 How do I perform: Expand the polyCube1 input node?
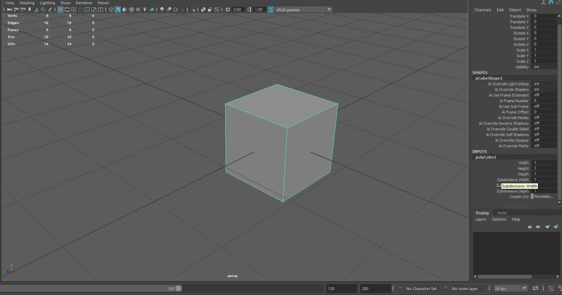pos(486,157)
